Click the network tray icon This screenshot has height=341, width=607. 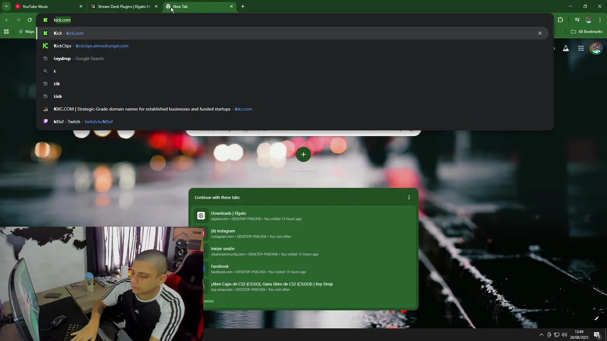pos(557,335)
